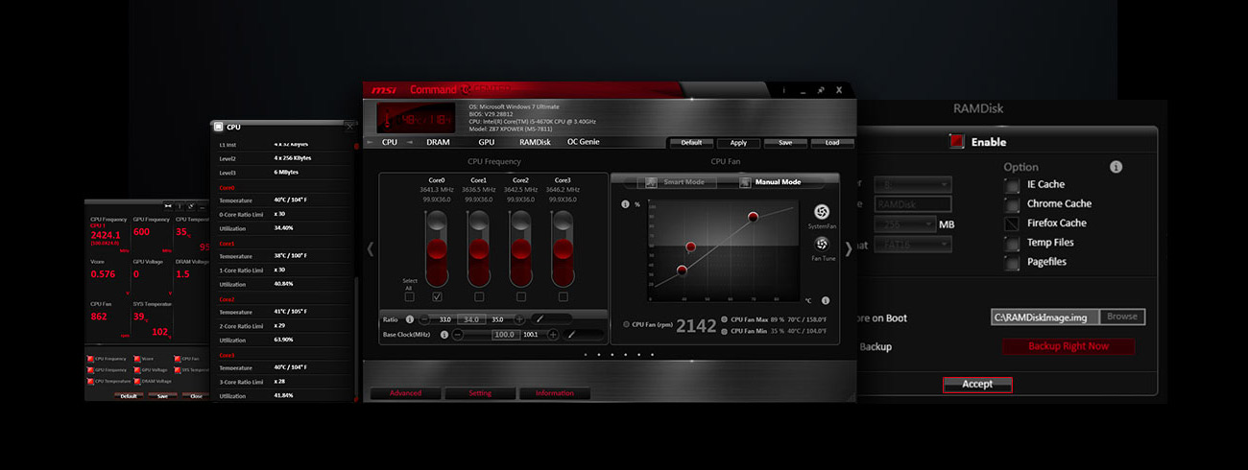Uncheck the Core0 checkbox
This screenshot has height=470, width=1248.
[437, 296]
